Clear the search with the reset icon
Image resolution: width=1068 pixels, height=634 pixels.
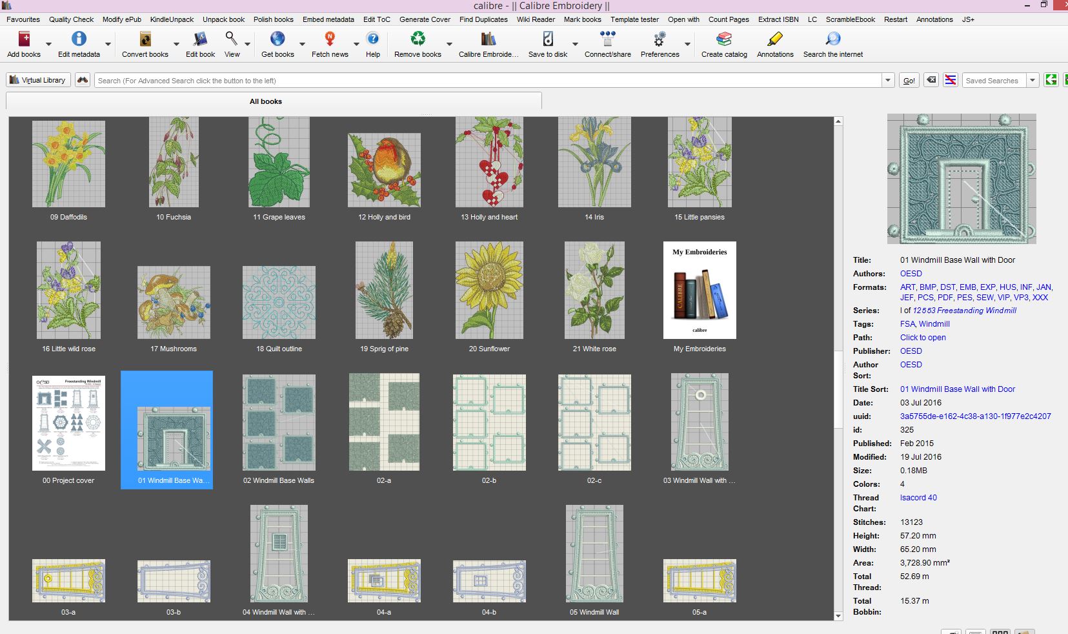[x=931, y=80]
